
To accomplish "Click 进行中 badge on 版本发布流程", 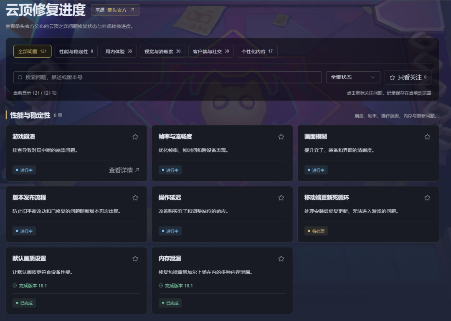I will [24, 231].
